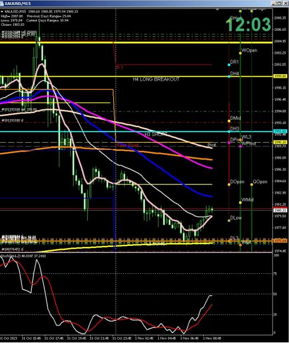Viewport: 289px width, 343px height.
Task: Click the 50 level on Stochastic scale
Action: (275, 294)
